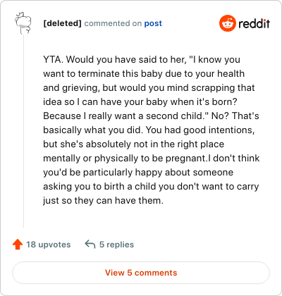This screenshot has width=282, height=296.
Task: Click the "18 upvotes" count label
Action: [x=49, y=245]
